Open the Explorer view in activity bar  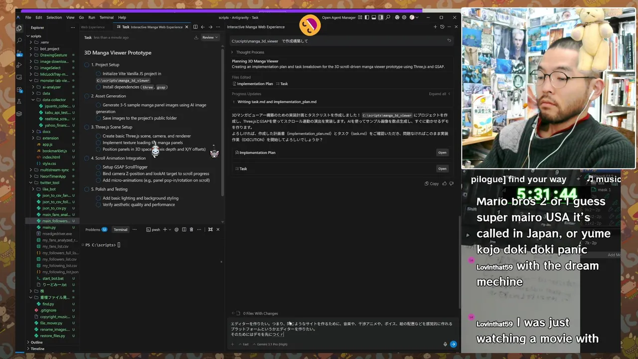coord(19,28)
